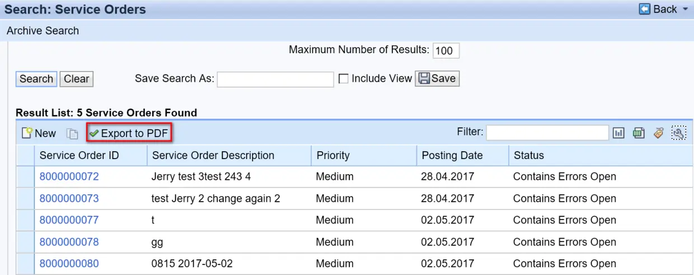Image resolution: width=694 pixels, height=275 pixels.
Task: Click the copy icon next to New
Action: pyautogui.click(x=72, y=133)
